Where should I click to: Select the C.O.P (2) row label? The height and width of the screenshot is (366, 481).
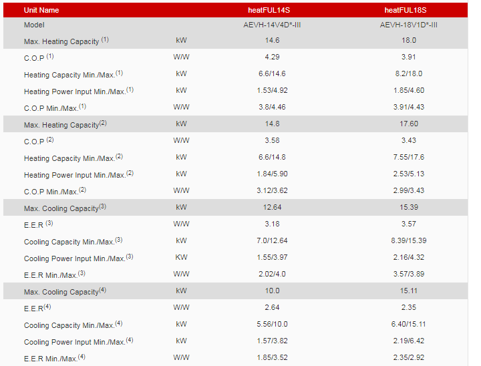click(39, 141)
